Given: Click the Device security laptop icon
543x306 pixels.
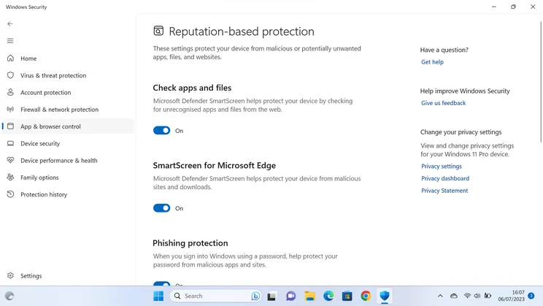Looking at the screenshot, I should coord(10,143).
